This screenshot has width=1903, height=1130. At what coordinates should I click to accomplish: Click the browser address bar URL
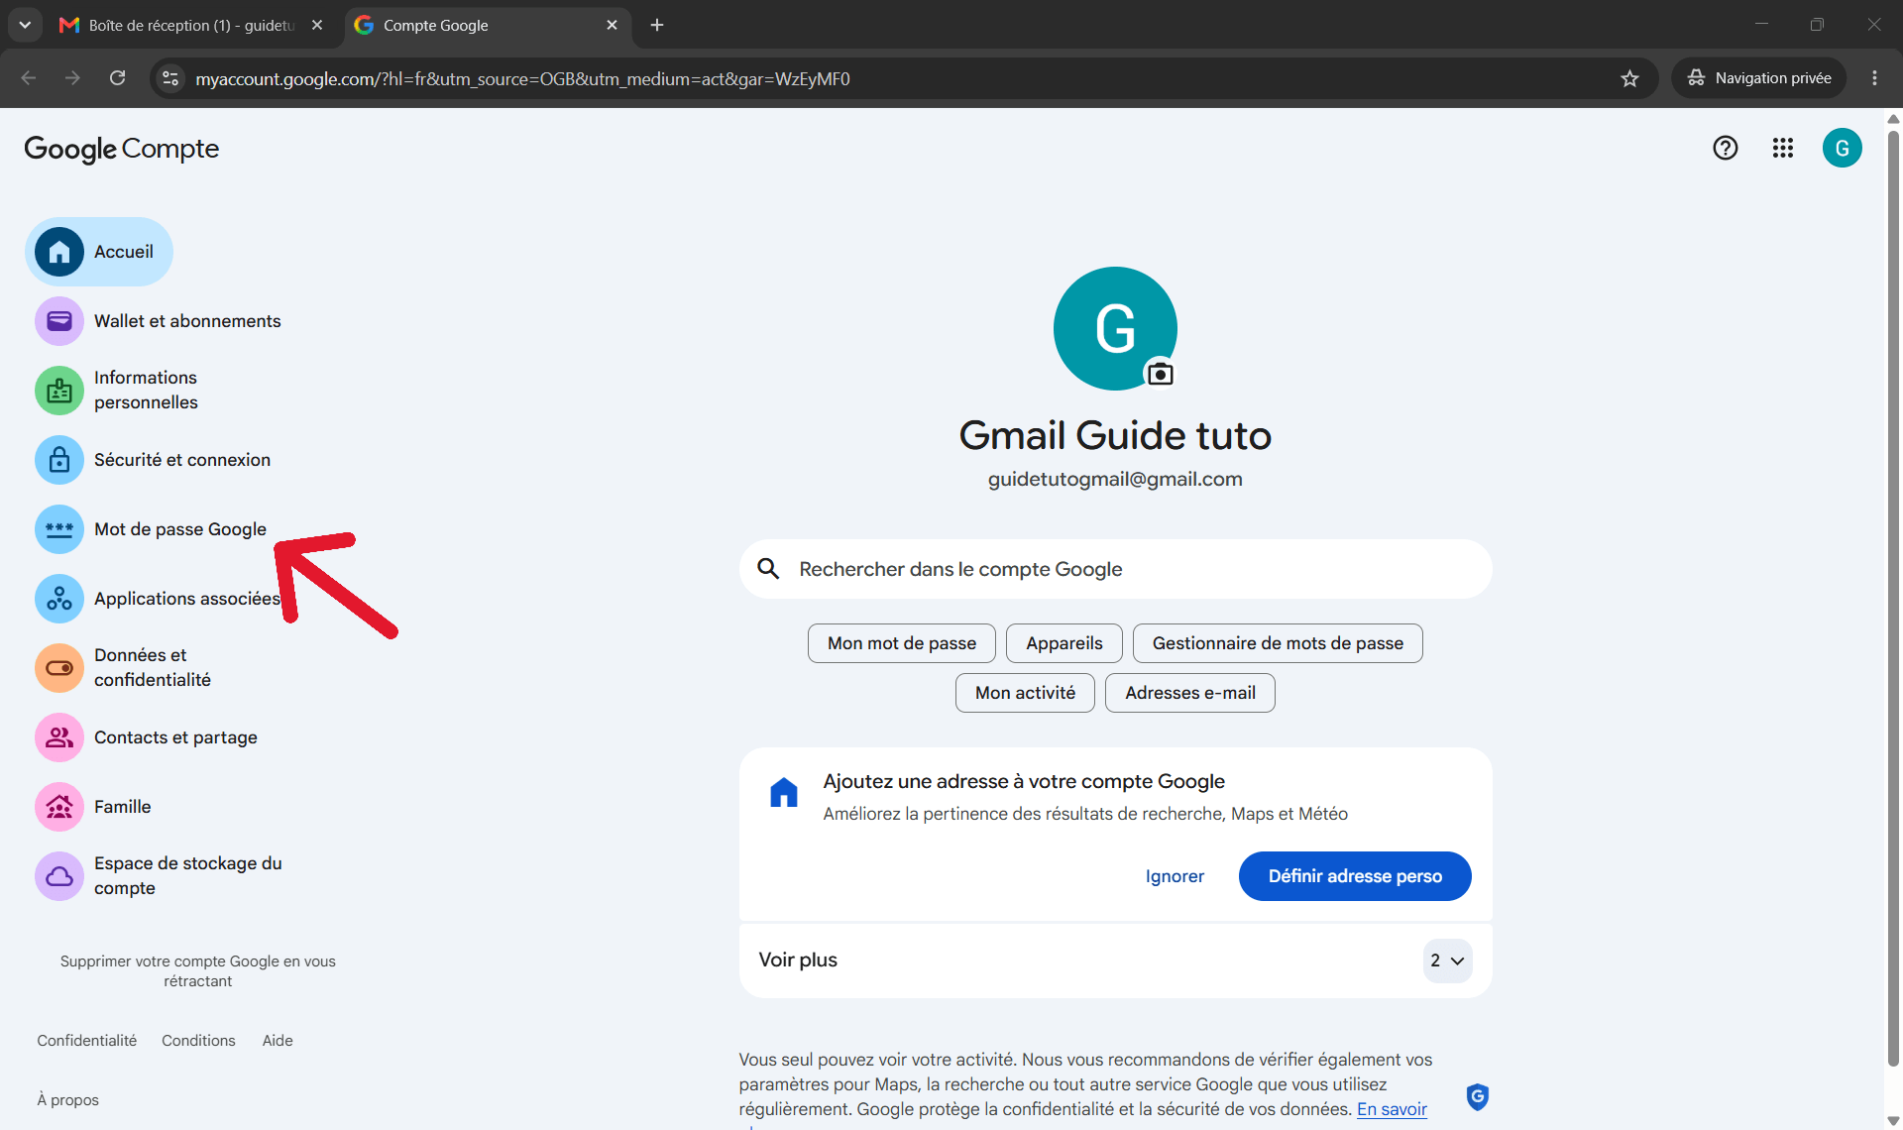point(522,78)
